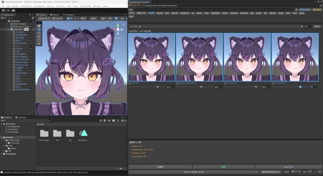Expand the XR folder in Project tree
The height and width of the screenshot is (176, 323).
[4, 151]
